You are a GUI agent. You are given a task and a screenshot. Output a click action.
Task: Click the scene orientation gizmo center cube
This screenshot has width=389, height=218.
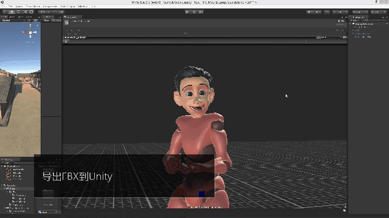tap(30, 32)
